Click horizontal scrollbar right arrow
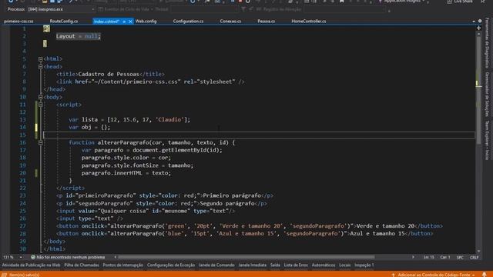 point(413,257)
